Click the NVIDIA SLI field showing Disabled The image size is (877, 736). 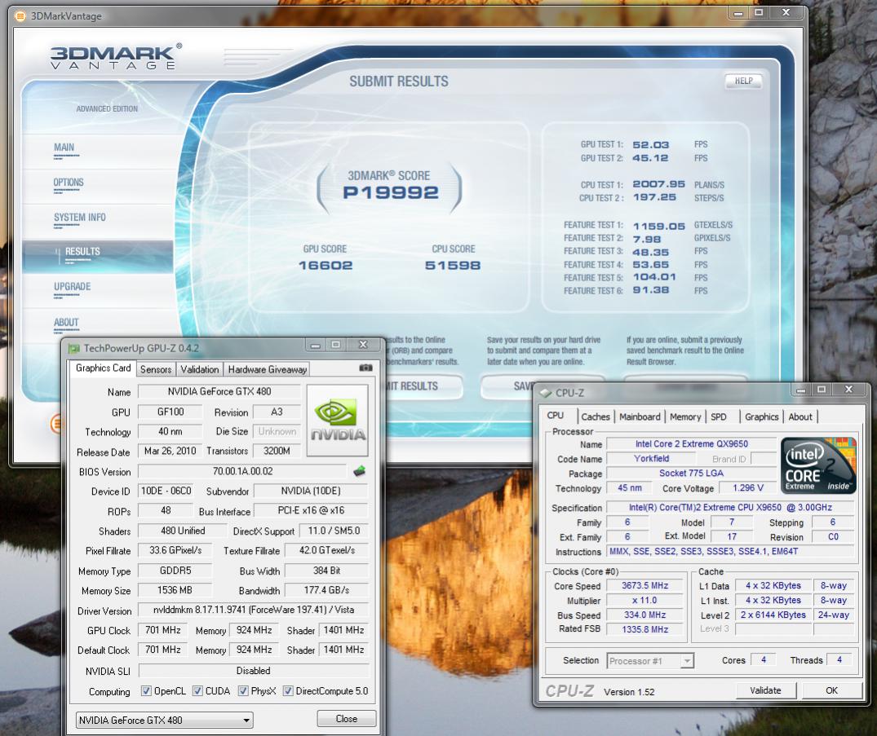254,671
